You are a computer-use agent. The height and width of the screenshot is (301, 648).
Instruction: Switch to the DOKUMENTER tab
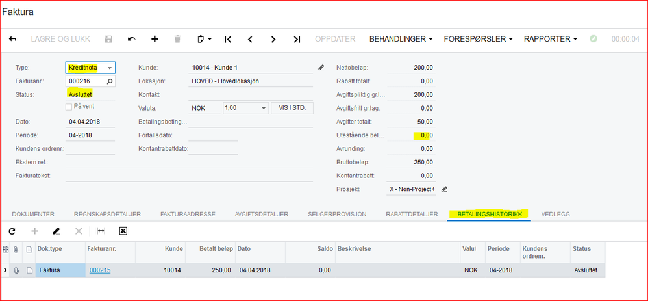(33, 214)
